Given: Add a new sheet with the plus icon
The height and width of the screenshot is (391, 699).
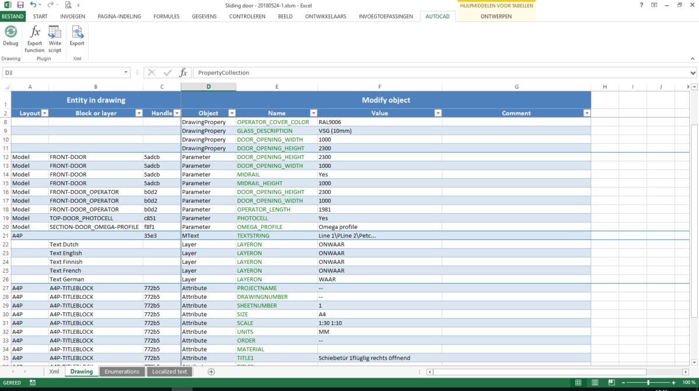Looking at the screenshot, I should pyautogui.click(x=211, y=371).
